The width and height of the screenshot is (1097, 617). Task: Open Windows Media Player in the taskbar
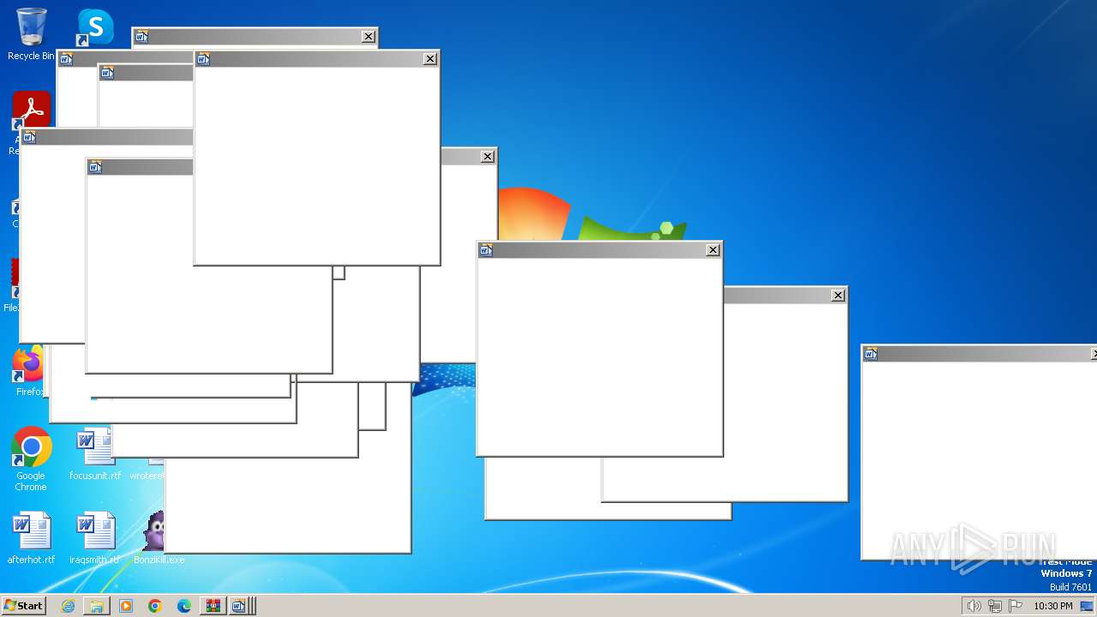(x=126, y=606)
